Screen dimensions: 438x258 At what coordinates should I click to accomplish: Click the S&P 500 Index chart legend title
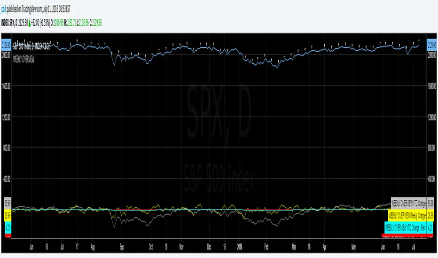pos(31,46)
